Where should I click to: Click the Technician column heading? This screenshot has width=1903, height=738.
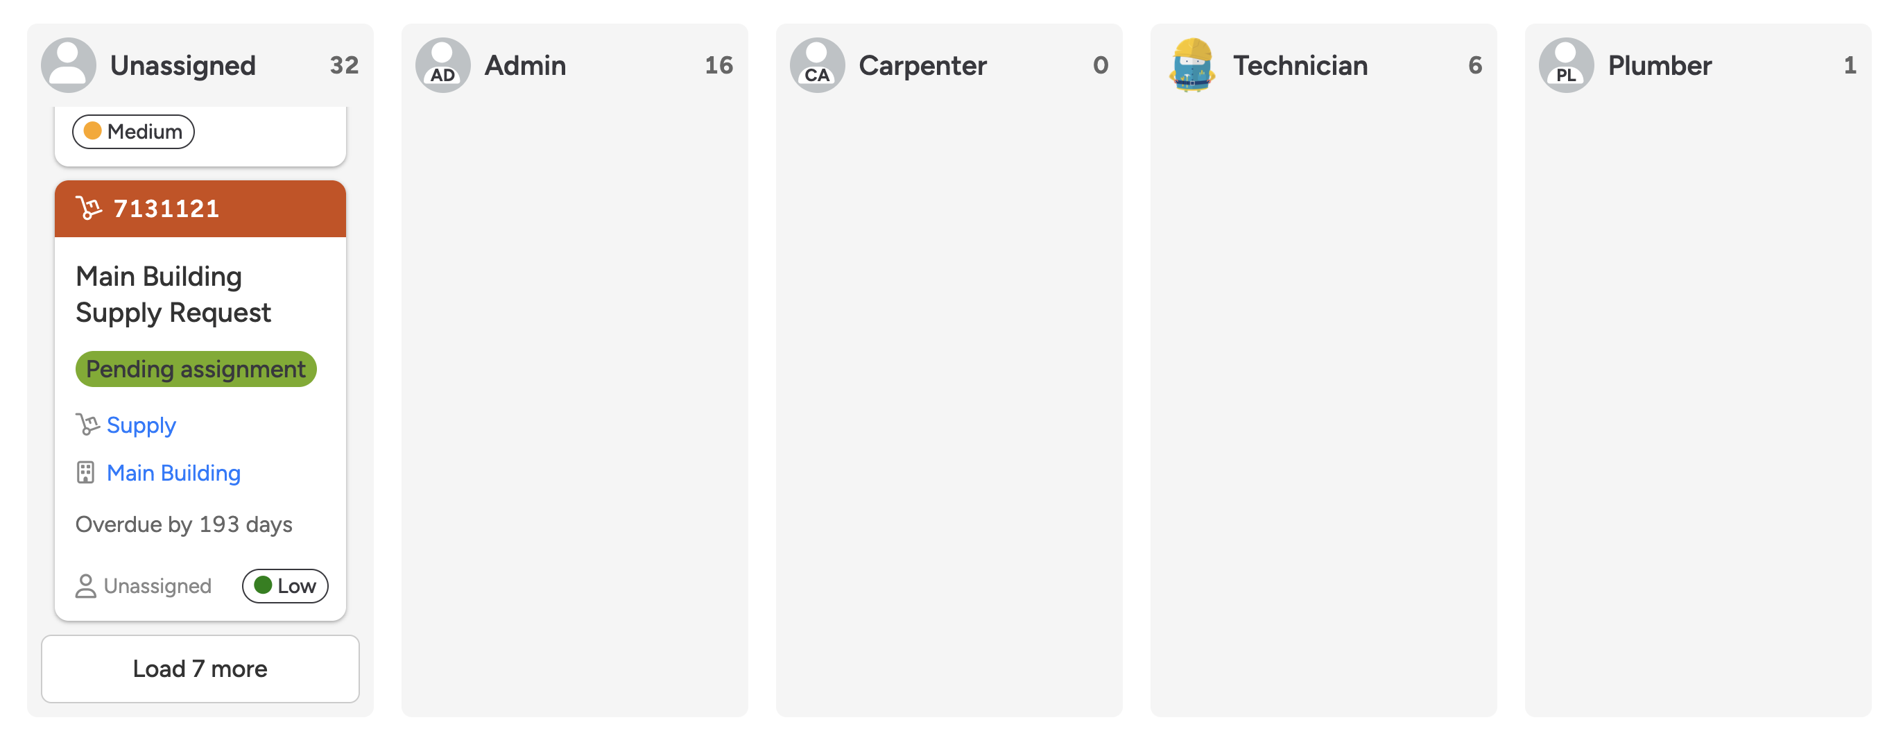coord(1300,65)
